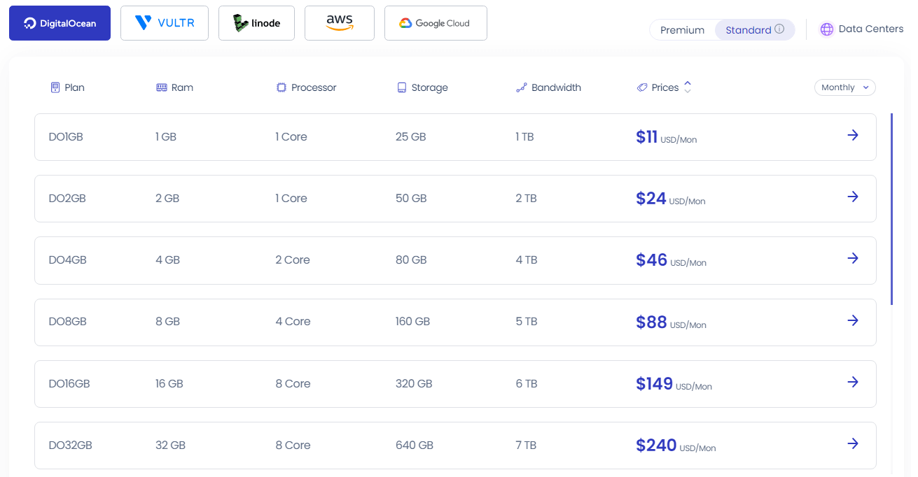
Task: Click the Plan document icon in the header
Action: coord(54,87)
